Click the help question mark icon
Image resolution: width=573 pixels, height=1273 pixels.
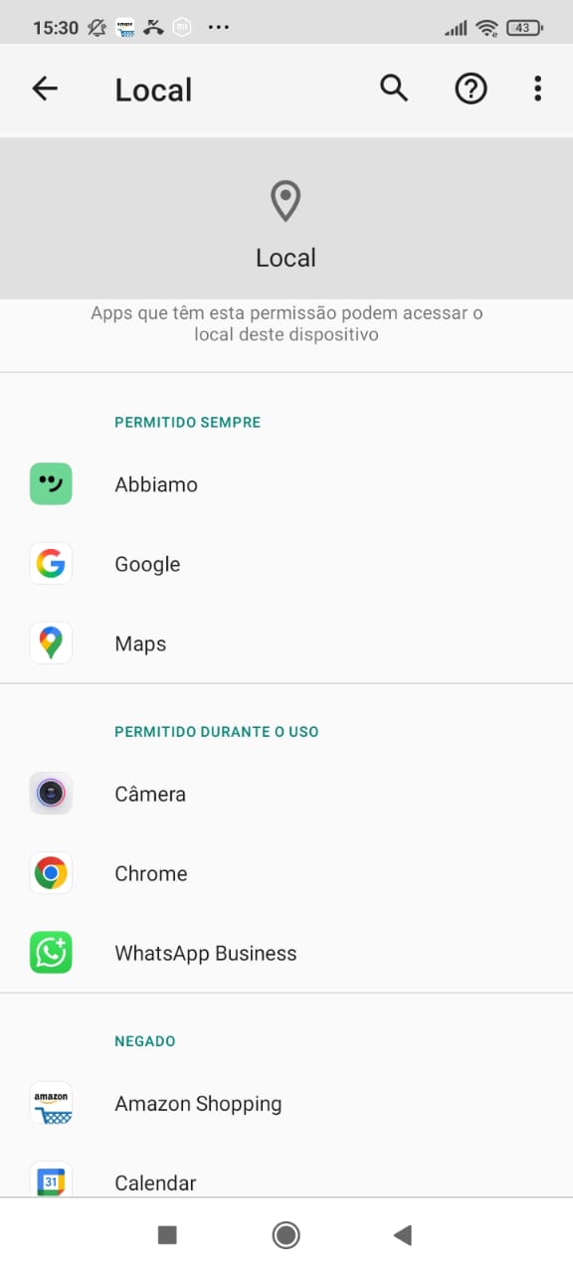pos(471,89)
